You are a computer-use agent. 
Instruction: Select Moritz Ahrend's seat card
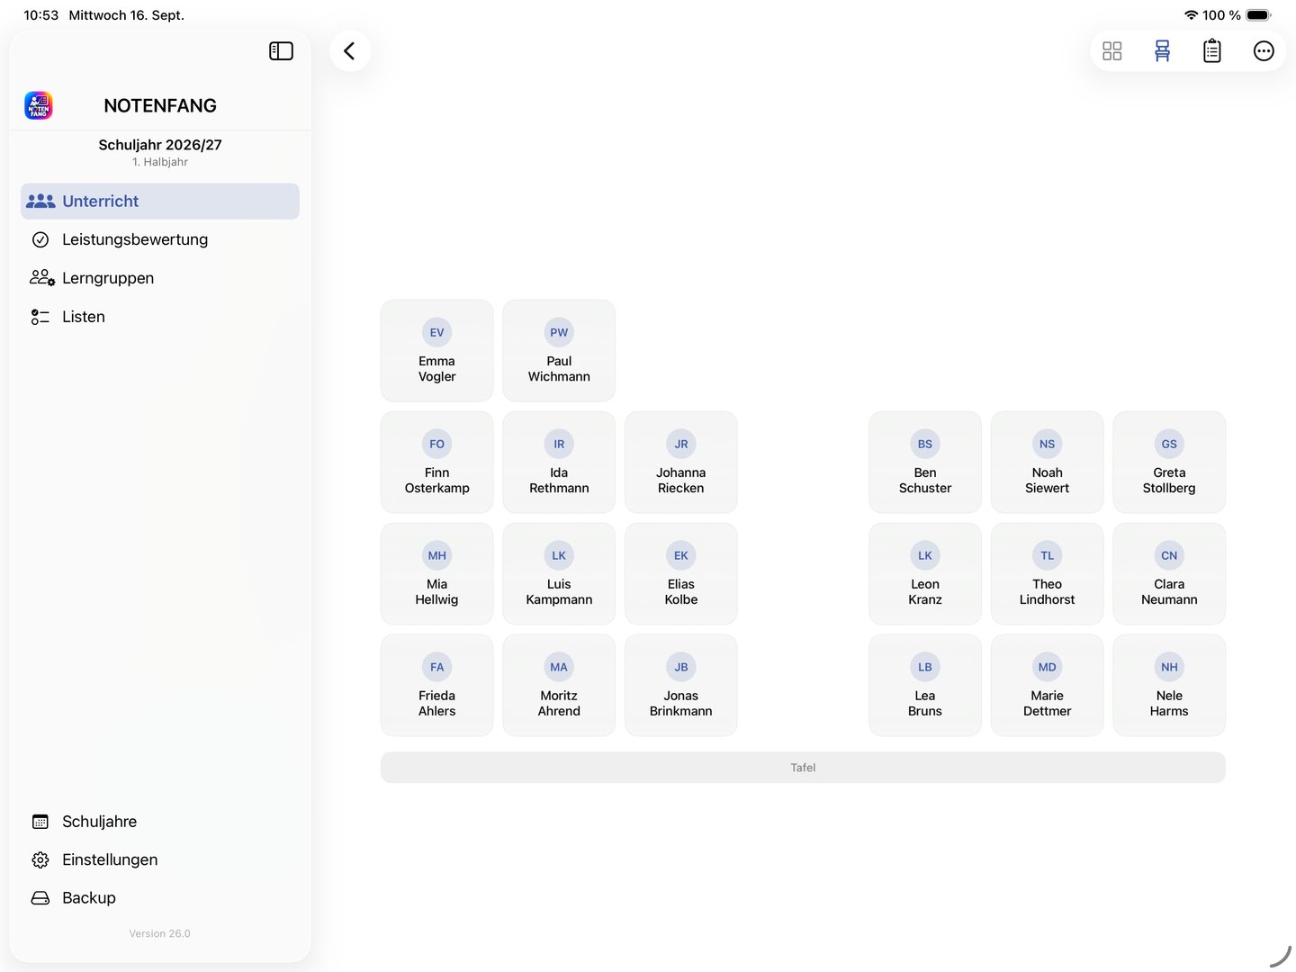pos(559,686)
